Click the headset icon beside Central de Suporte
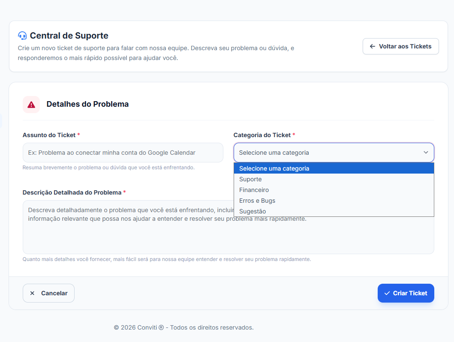The image size is (454, 342). [x=22, y=36]
